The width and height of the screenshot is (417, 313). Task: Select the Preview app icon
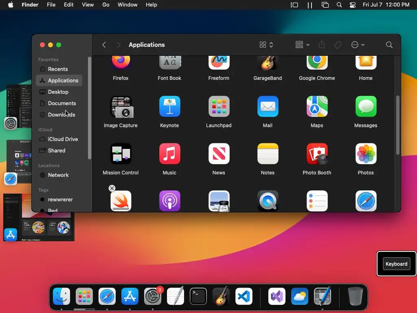pos(219,201)
